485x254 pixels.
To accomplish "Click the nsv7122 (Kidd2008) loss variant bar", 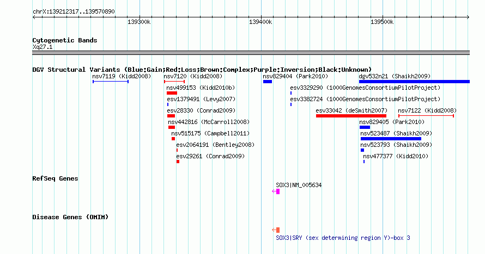I will click(x=426, y=116).
